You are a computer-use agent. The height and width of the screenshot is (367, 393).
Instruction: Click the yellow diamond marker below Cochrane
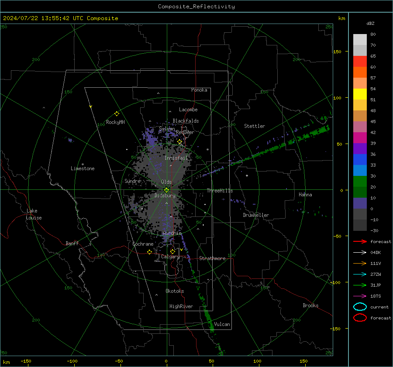coord(149,252)
